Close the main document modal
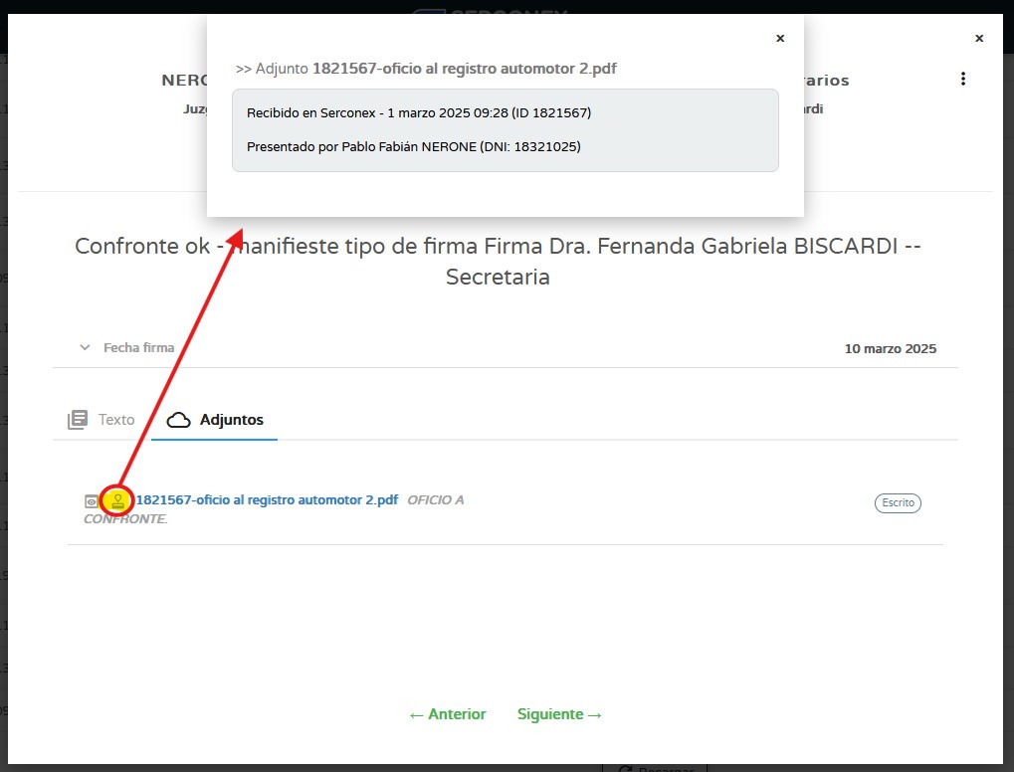Screen dimensions: 1014x772 coord(979,39)
